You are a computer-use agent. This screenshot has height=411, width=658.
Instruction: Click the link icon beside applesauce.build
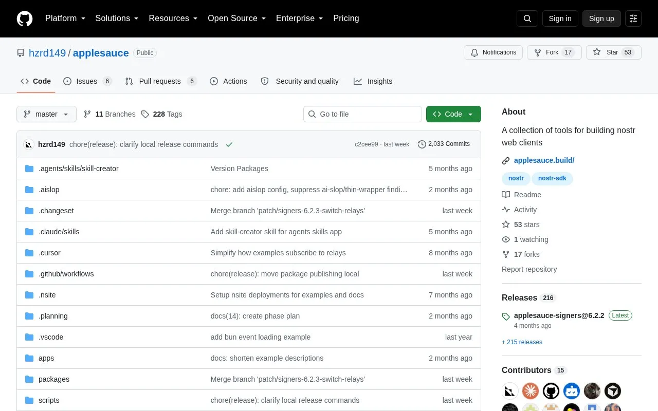tap(506, 161)
